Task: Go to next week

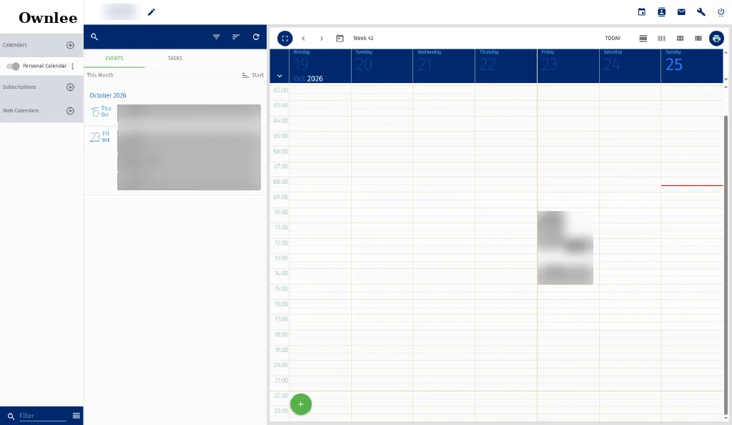Action: point(321,39)
